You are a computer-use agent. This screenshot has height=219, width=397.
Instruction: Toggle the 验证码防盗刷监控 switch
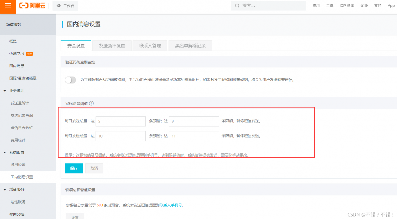pyautogui.click(x=70, y=80)
